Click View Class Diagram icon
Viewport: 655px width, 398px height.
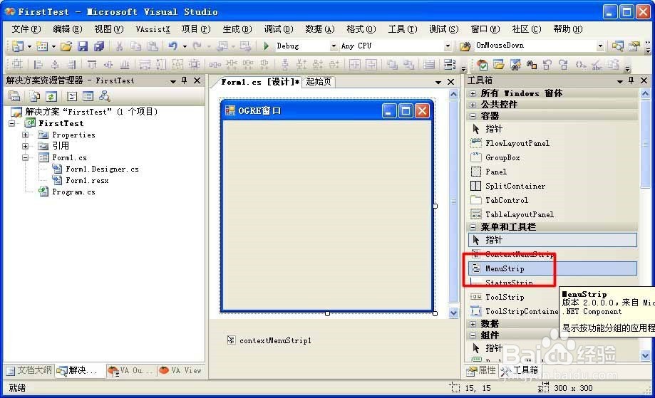[105, 96]
